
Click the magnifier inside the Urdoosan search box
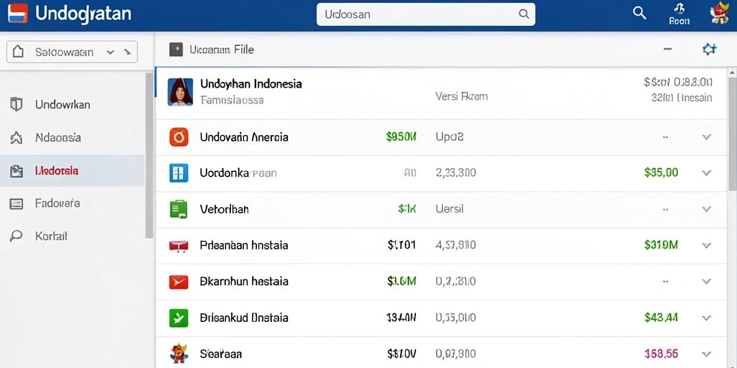(x=524, y=14)
